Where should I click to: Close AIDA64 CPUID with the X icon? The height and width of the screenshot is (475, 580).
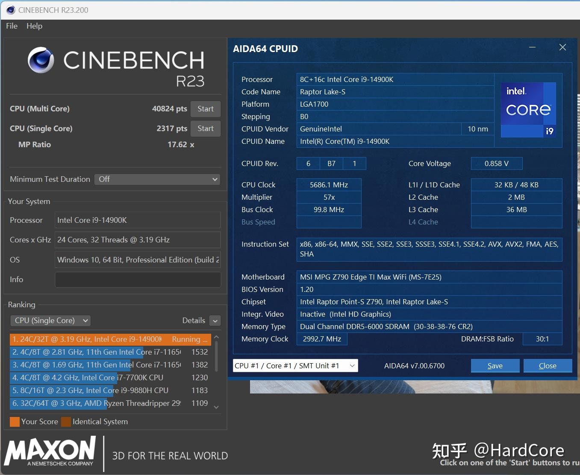click(562, 47)
